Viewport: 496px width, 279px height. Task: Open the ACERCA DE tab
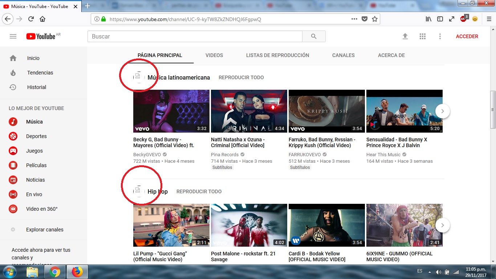(391, 55)
